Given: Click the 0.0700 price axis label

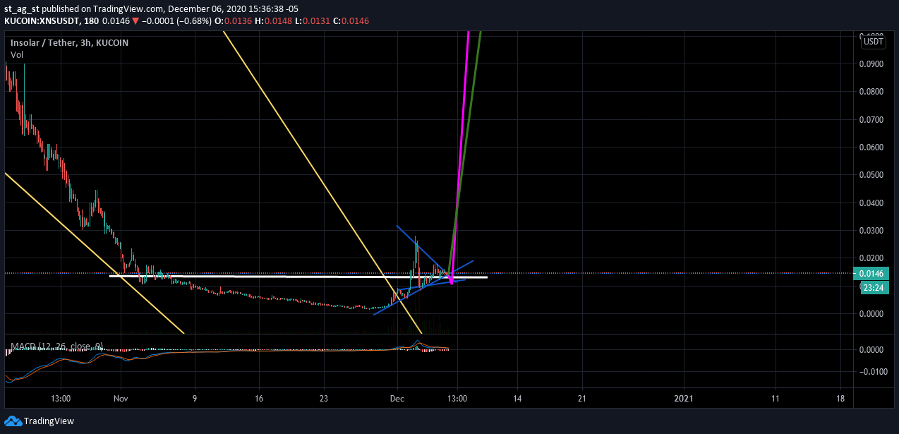Looking at the screenshot, I should tap(871, 120).
